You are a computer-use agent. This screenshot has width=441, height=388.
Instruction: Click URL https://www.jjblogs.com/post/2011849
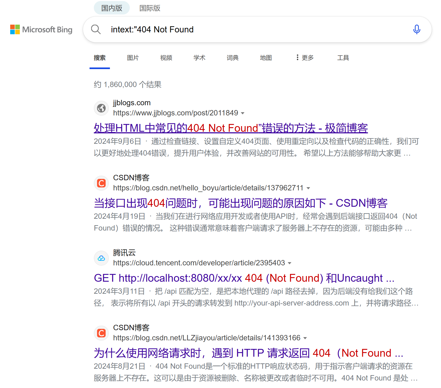pyautogui.click(x=176, y=113)
